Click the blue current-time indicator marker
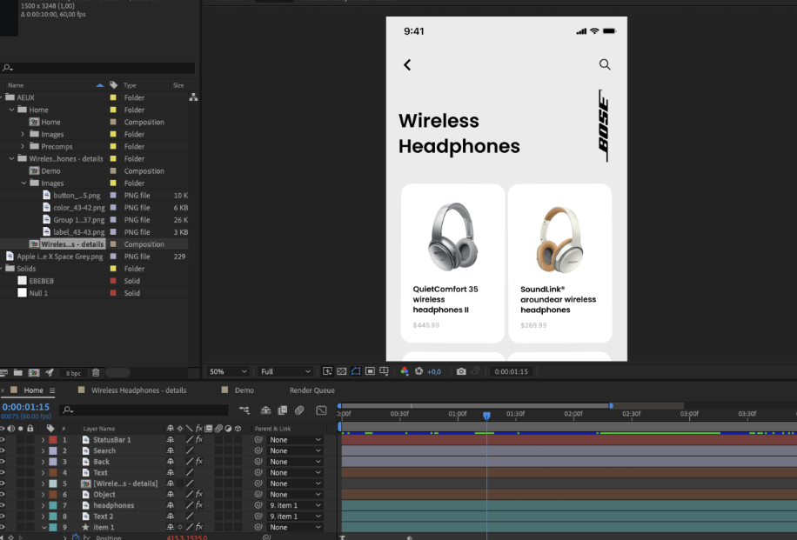Image resolution: width=797 pixels, height=540 pixels. tap(486, 416)
